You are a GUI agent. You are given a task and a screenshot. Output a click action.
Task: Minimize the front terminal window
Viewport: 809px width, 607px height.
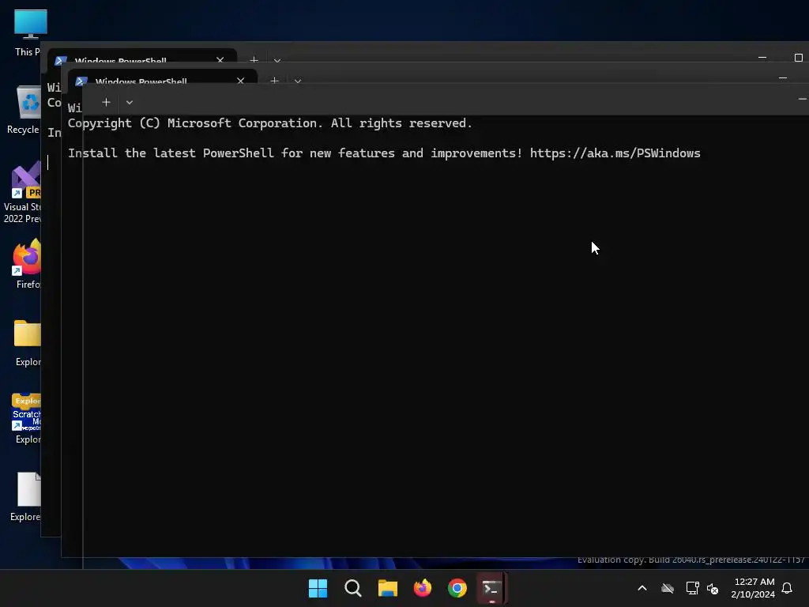point(802,99)
